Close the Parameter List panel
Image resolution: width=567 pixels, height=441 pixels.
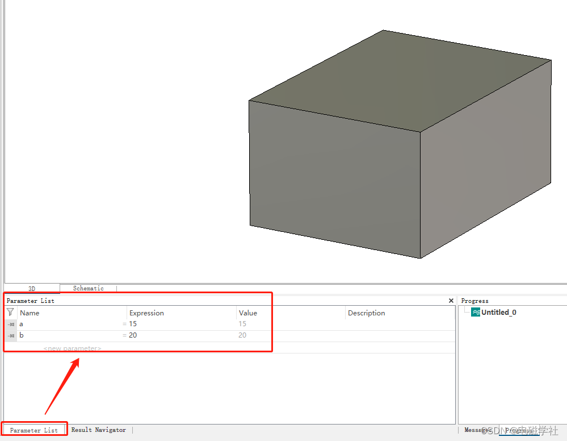click(451, 301)
